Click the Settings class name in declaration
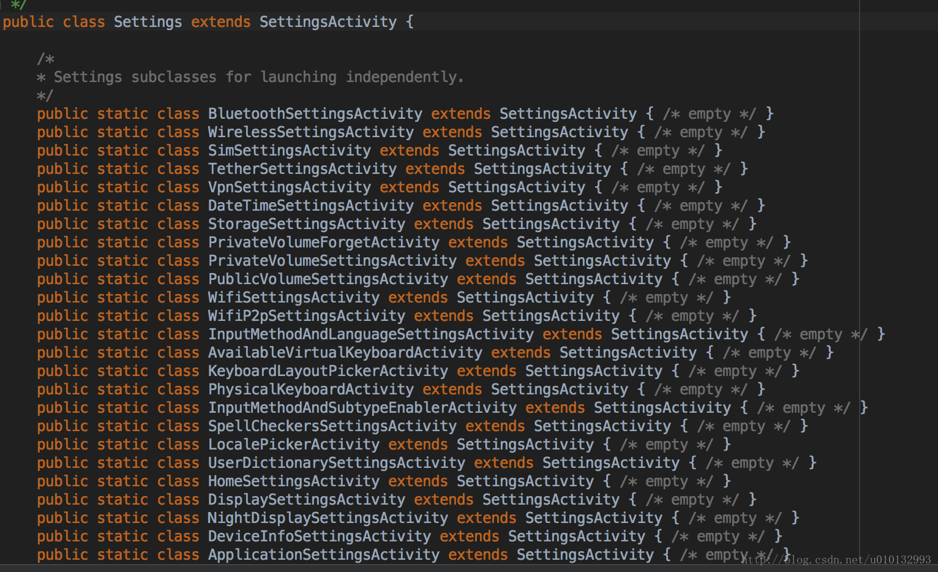The image size is (938, 572). click(x=148, y=22)
